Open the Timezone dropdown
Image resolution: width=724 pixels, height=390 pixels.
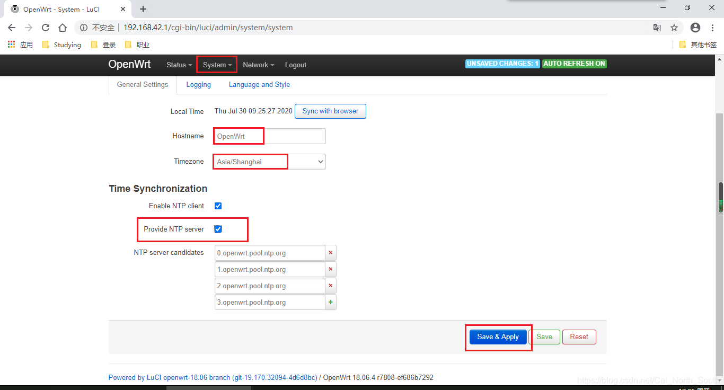[270, 162]
